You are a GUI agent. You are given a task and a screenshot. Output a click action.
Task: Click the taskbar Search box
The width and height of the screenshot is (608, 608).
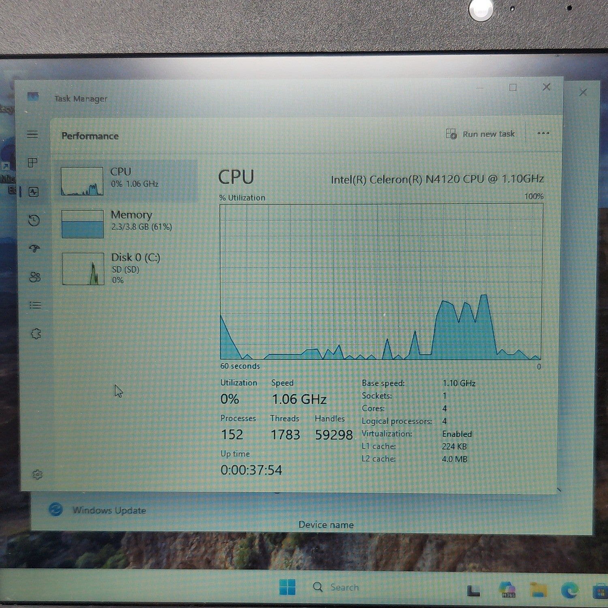[336, 587]
